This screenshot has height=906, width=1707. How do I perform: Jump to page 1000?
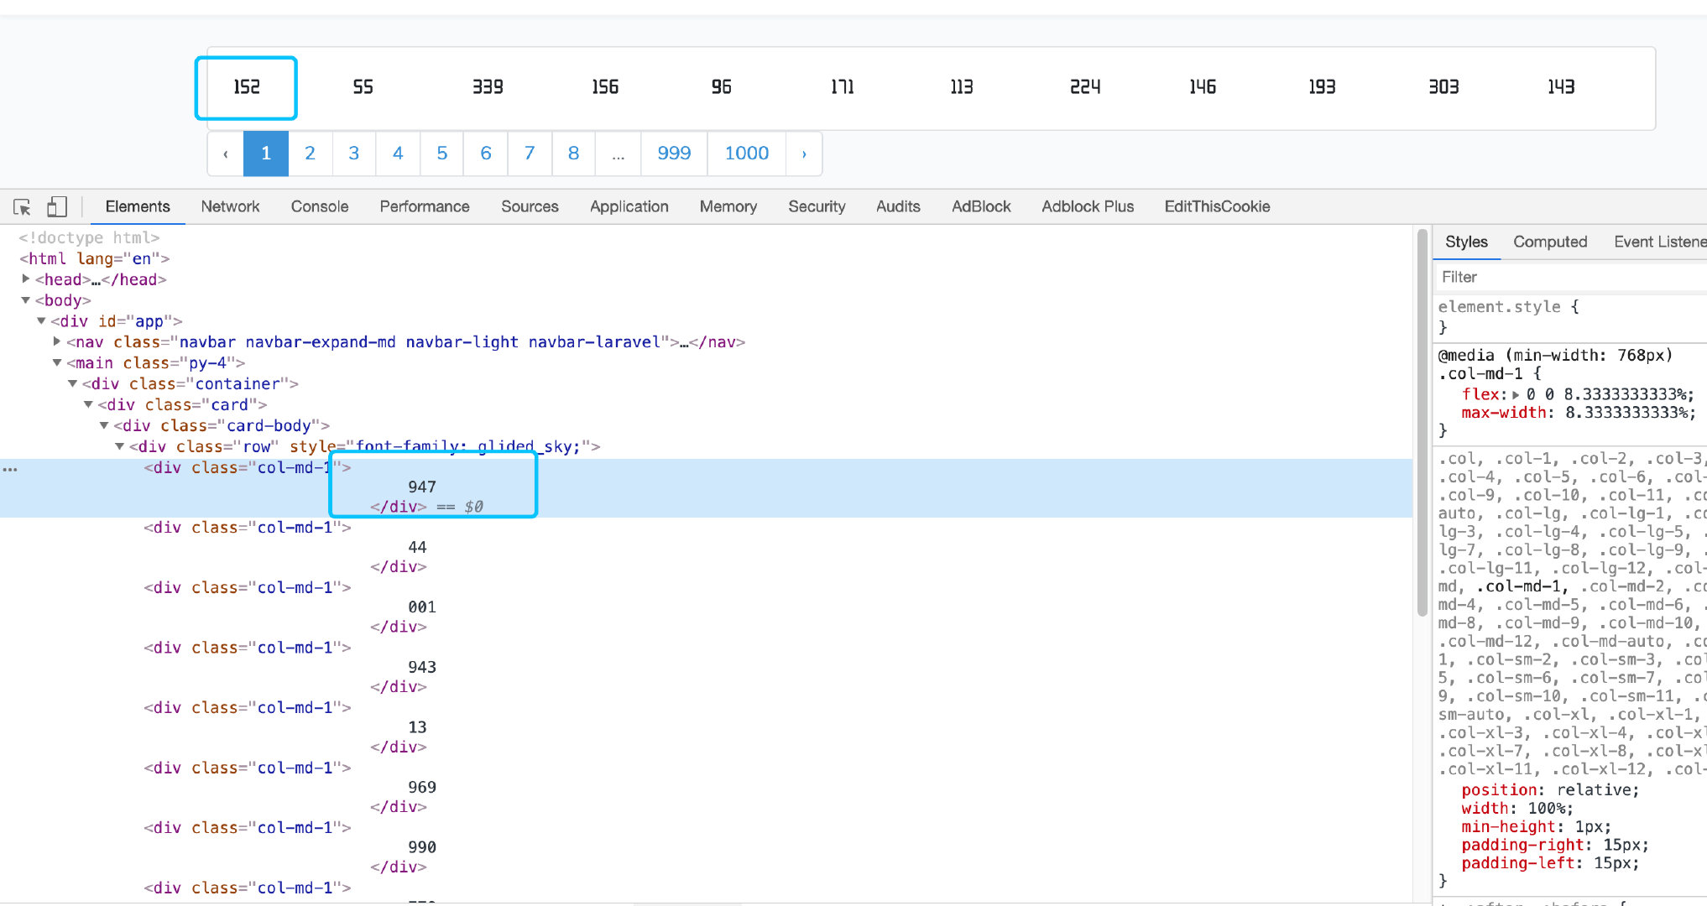(x=746, y=154)
